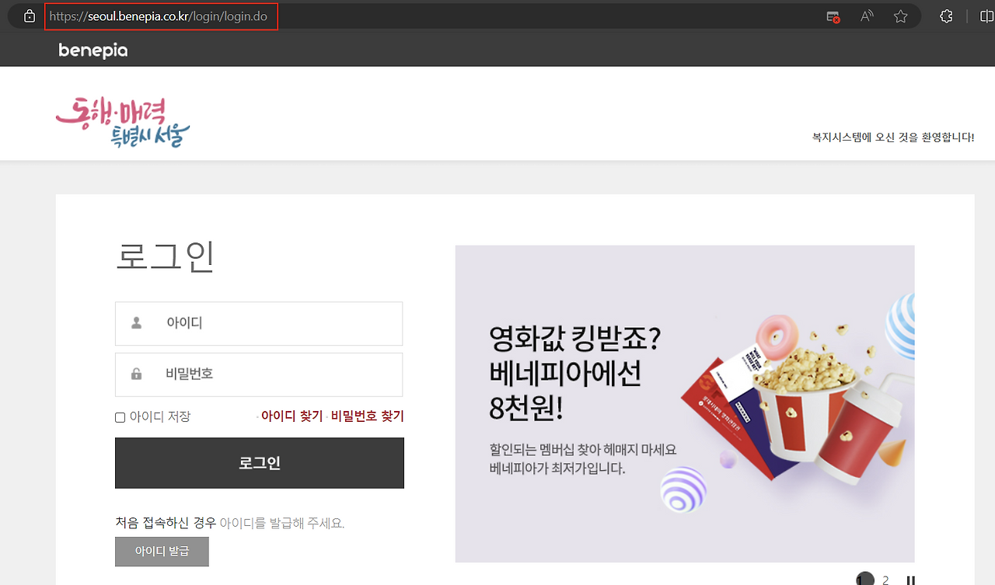995x585 pixels.
Task: Click the blocked payment autofill icon
Action: click(833, 15)
